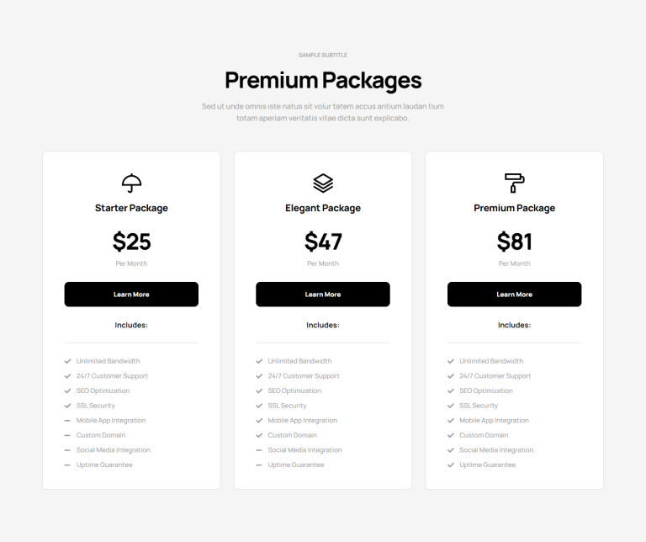Open Learn More for the Starter Package
The height and width of the screenshot is (542, 646).
tap(131, 295)
